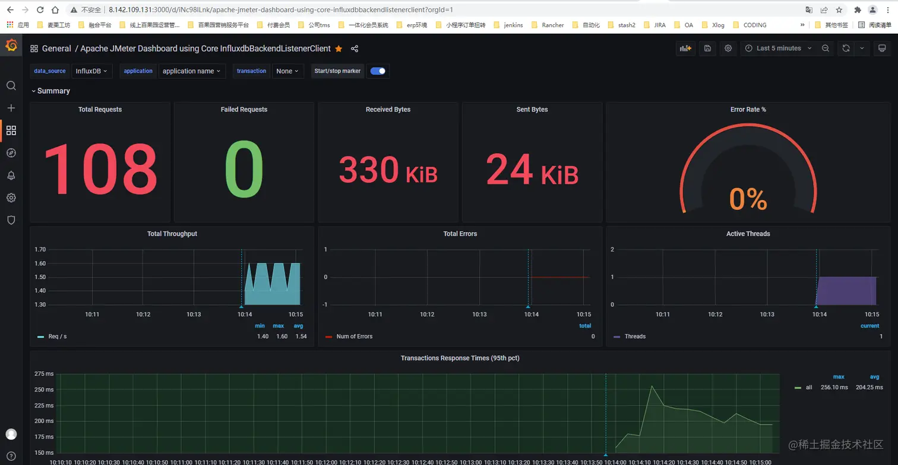898x465 pixels.
Task: Toggle the Start/stop marker switch
Action: [x=378, y=71]
